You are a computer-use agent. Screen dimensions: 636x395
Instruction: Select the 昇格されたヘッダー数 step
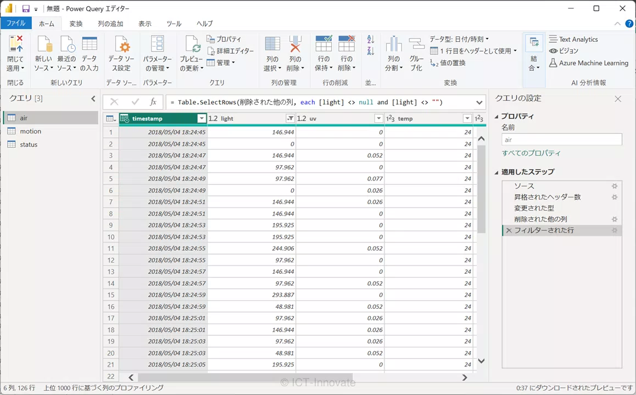pos(562,198)
